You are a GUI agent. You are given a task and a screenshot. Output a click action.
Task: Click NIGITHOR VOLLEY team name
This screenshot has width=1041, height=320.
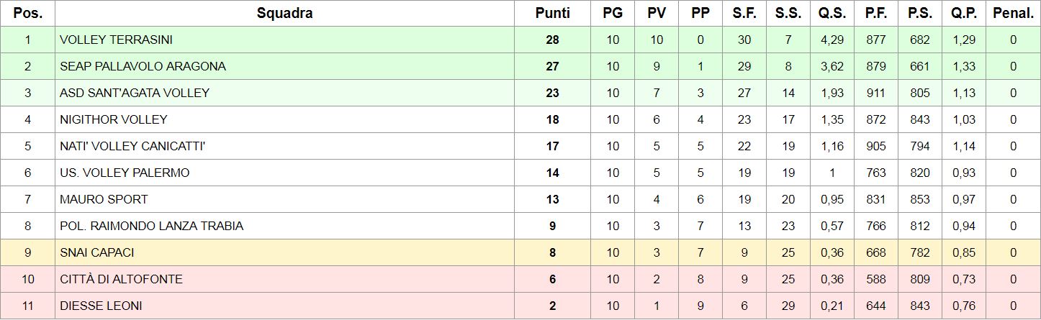click(114, 119)
